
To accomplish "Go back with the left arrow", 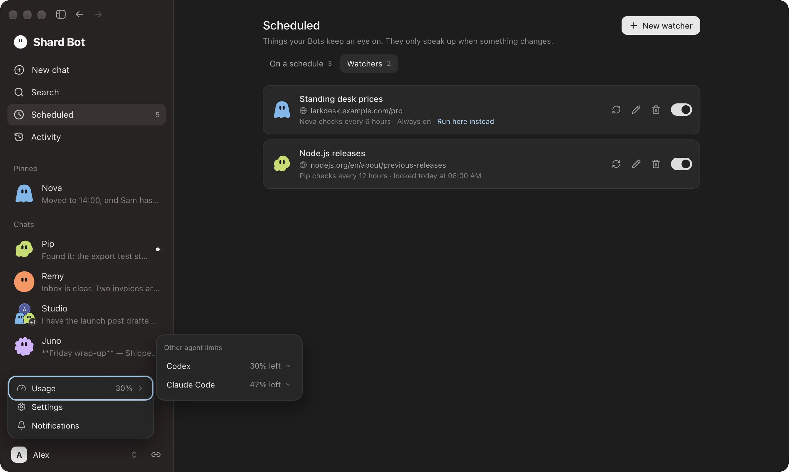I will click(x=80, y=14).
